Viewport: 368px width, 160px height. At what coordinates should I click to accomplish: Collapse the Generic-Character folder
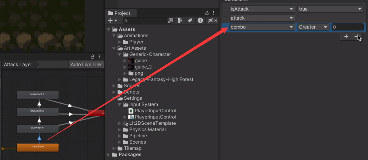[x=119, y=54]
